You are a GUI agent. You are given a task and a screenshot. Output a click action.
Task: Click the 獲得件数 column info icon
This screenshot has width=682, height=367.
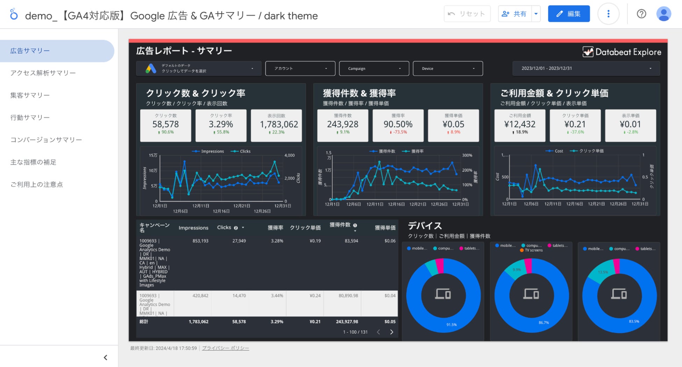coord(355,226)
